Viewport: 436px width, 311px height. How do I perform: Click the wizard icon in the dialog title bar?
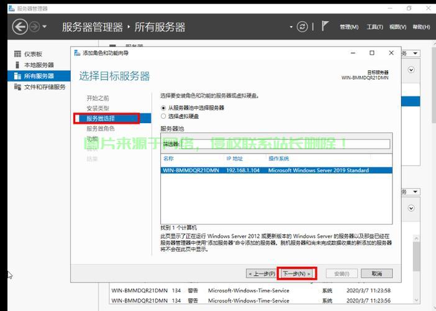77,53
